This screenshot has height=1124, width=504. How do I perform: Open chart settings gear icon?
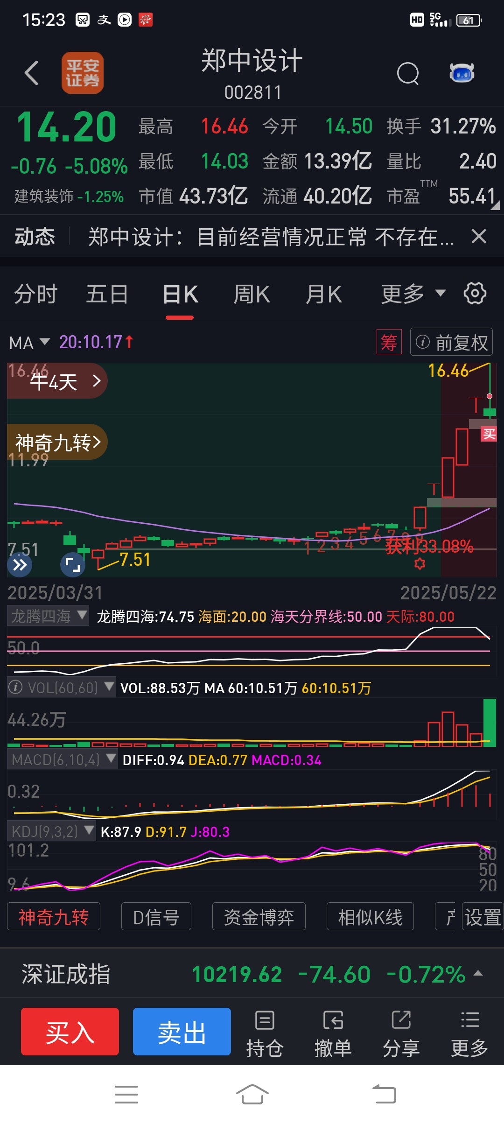coord(475,294)
